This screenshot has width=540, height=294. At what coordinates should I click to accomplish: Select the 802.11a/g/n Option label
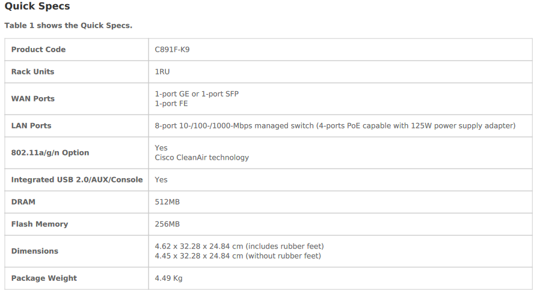(50, 152)
